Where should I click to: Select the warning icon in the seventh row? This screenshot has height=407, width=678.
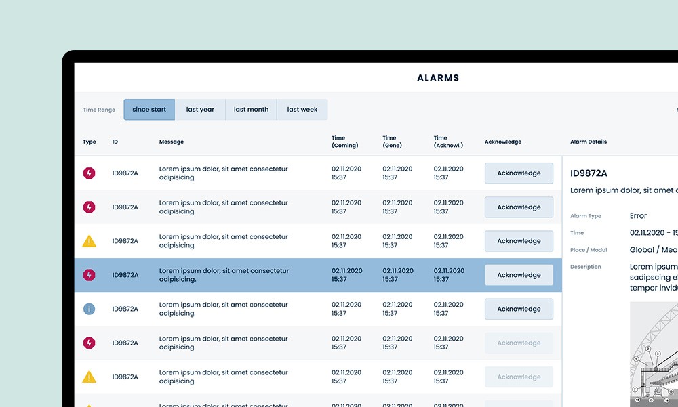click(x=89, y=377)
